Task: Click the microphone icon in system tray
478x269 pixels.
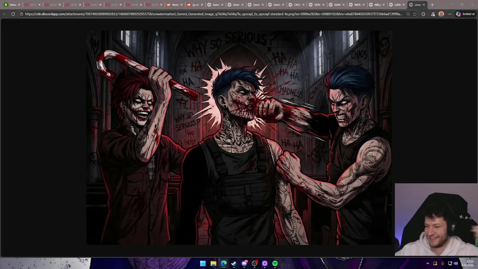Action: [x=443, y=263]
